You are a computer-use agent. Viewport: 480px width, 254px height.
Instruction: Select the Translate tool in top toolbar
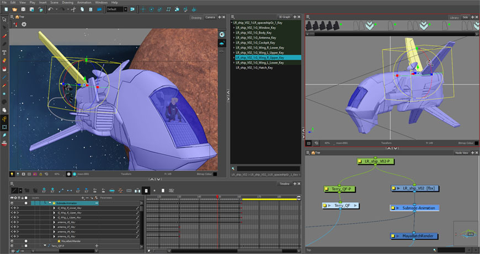(143, 9)
